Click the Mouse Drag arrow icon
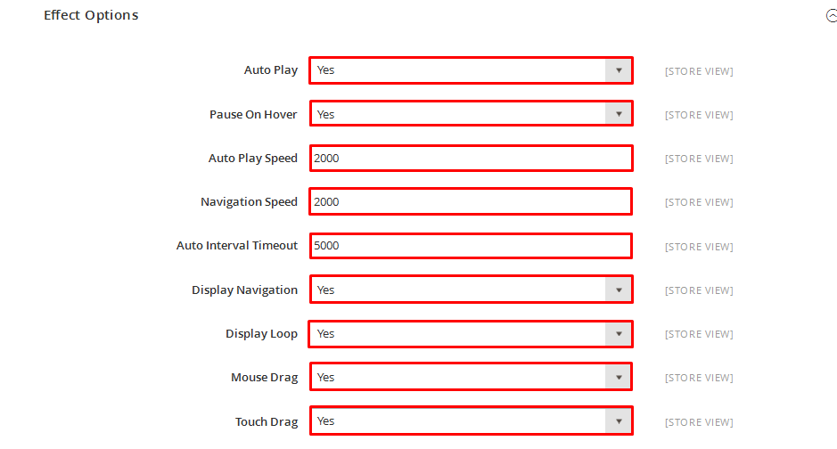837x449 pixels. point(618,377)
